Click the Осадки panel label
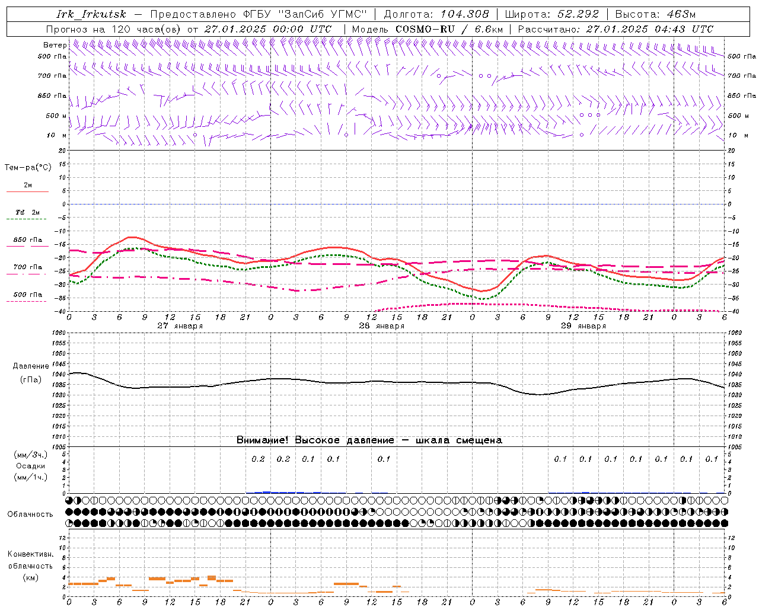 tap(31, 466)
